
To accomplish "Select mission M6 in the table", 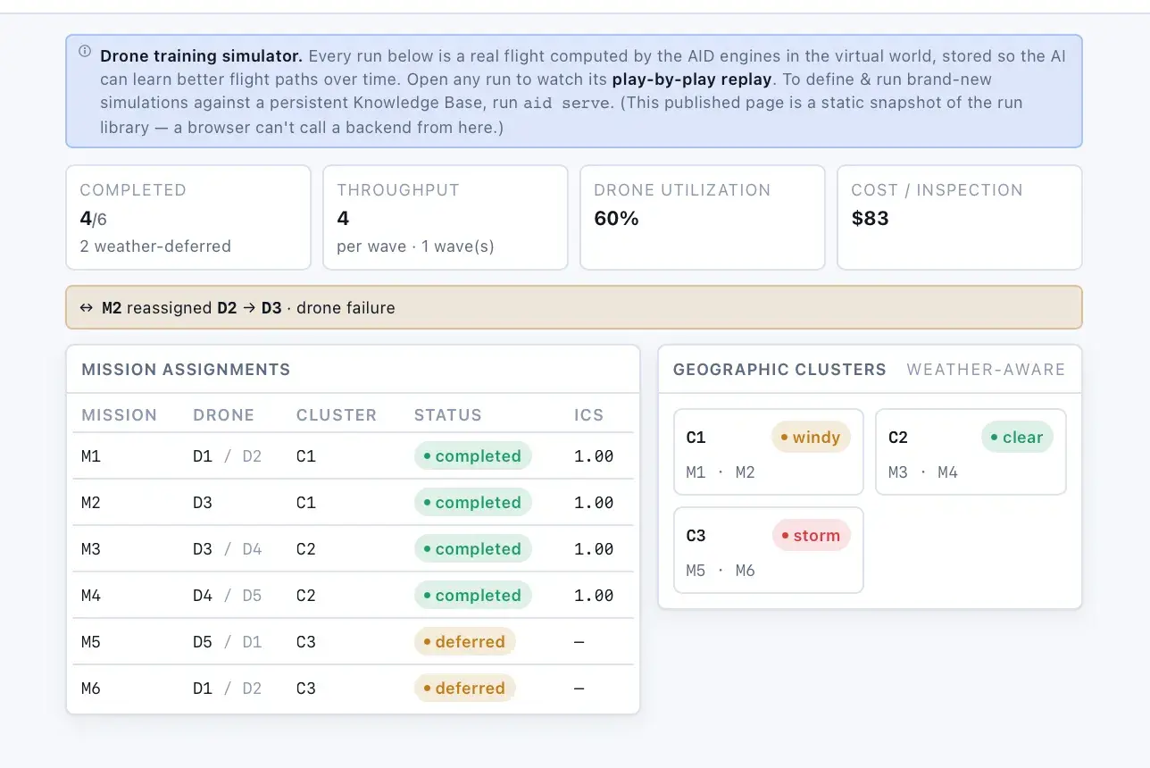I will pyautogui.click(x=91, y=689).
